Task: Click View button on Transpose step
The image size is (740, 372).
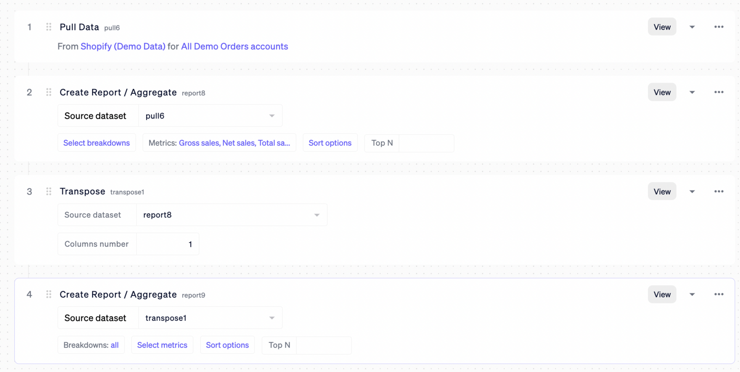Action: pyautogui.click(x=662, y=191)
